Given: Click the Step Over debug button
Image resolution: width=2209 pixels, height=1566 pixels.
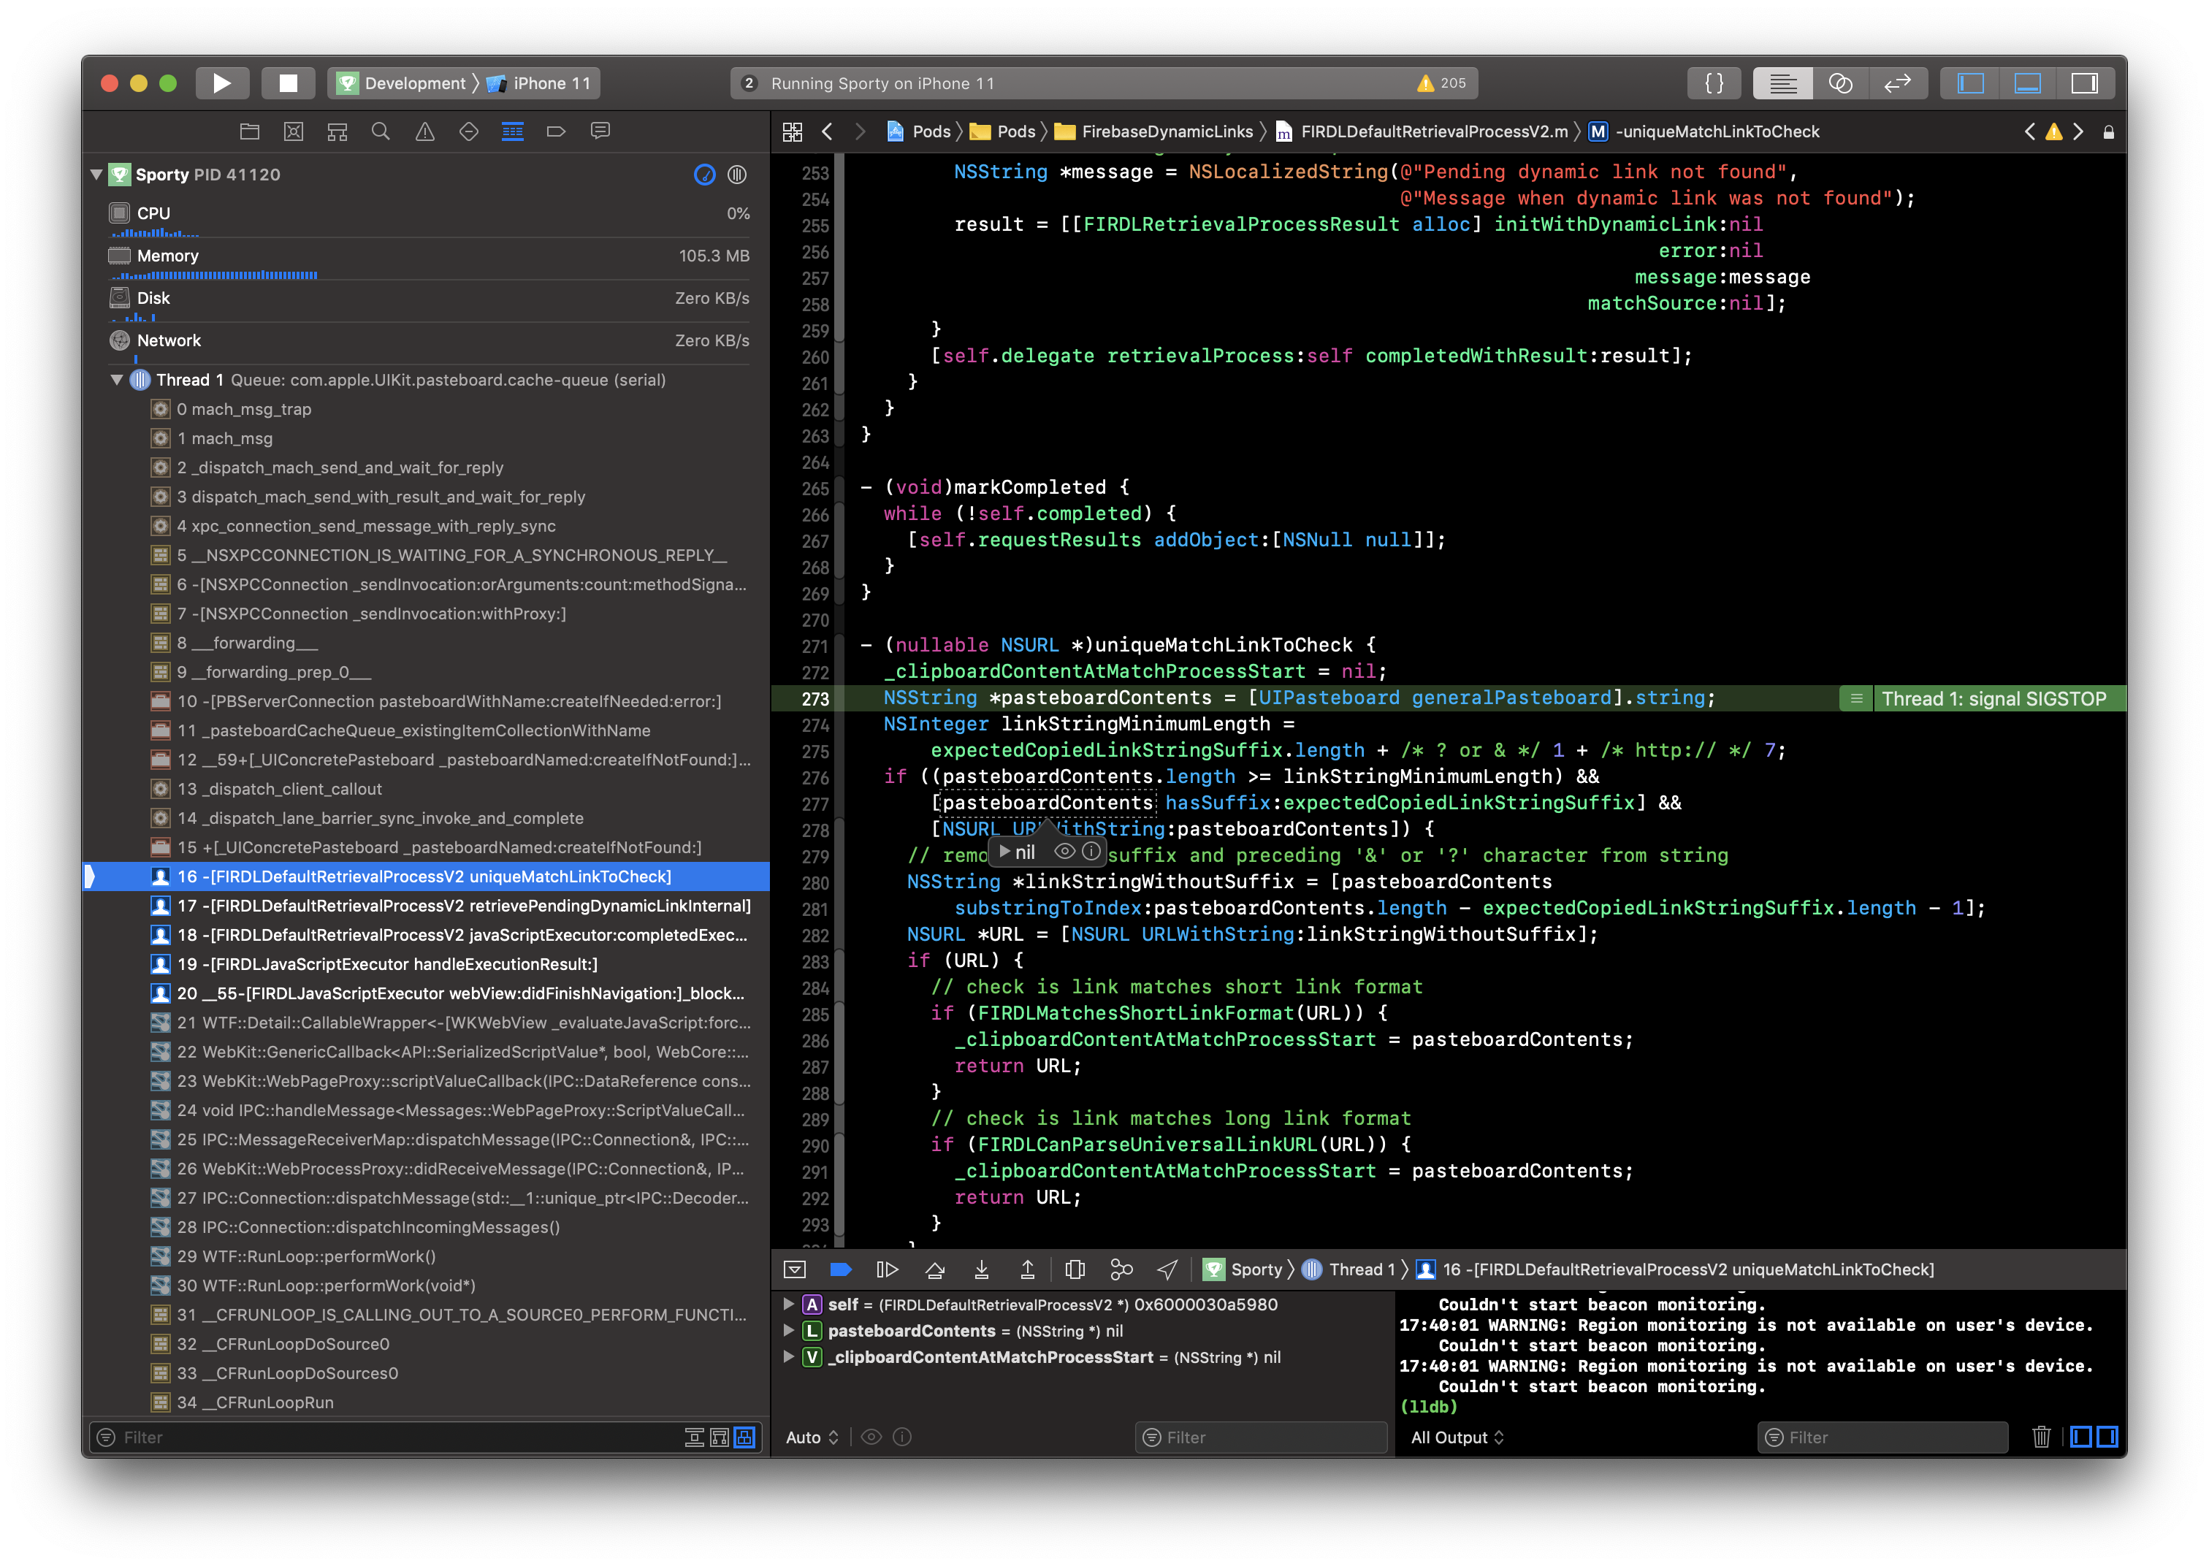Looking at the screenshot, I should click(934, 1270).
